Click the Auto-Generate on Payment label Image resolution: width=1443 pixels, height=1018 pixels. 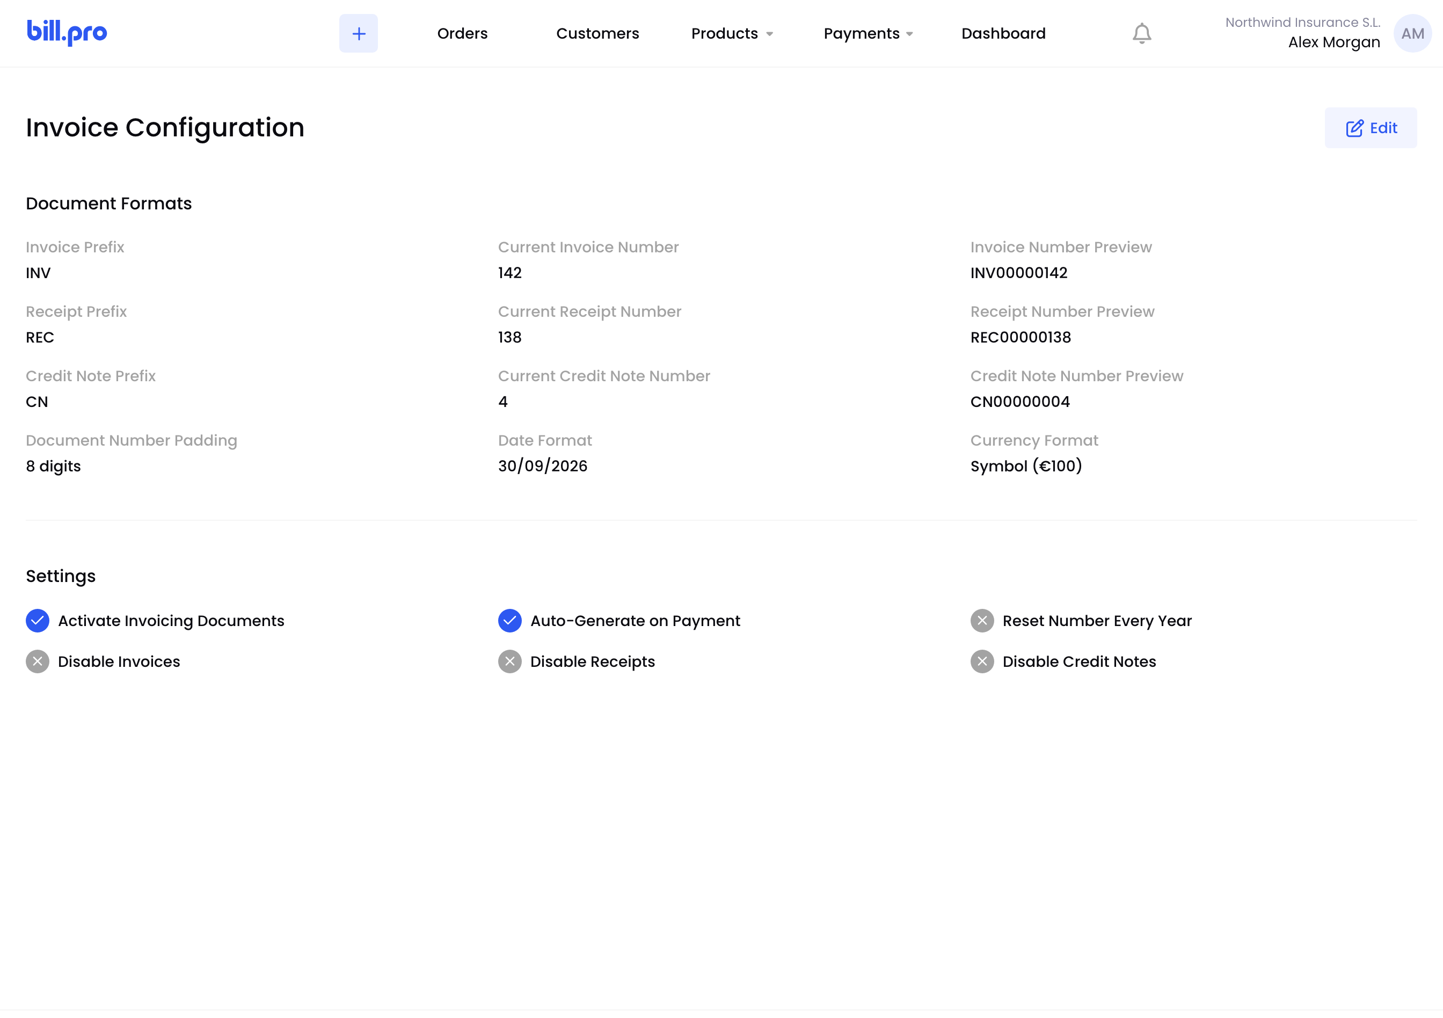(x=635, y=621)
